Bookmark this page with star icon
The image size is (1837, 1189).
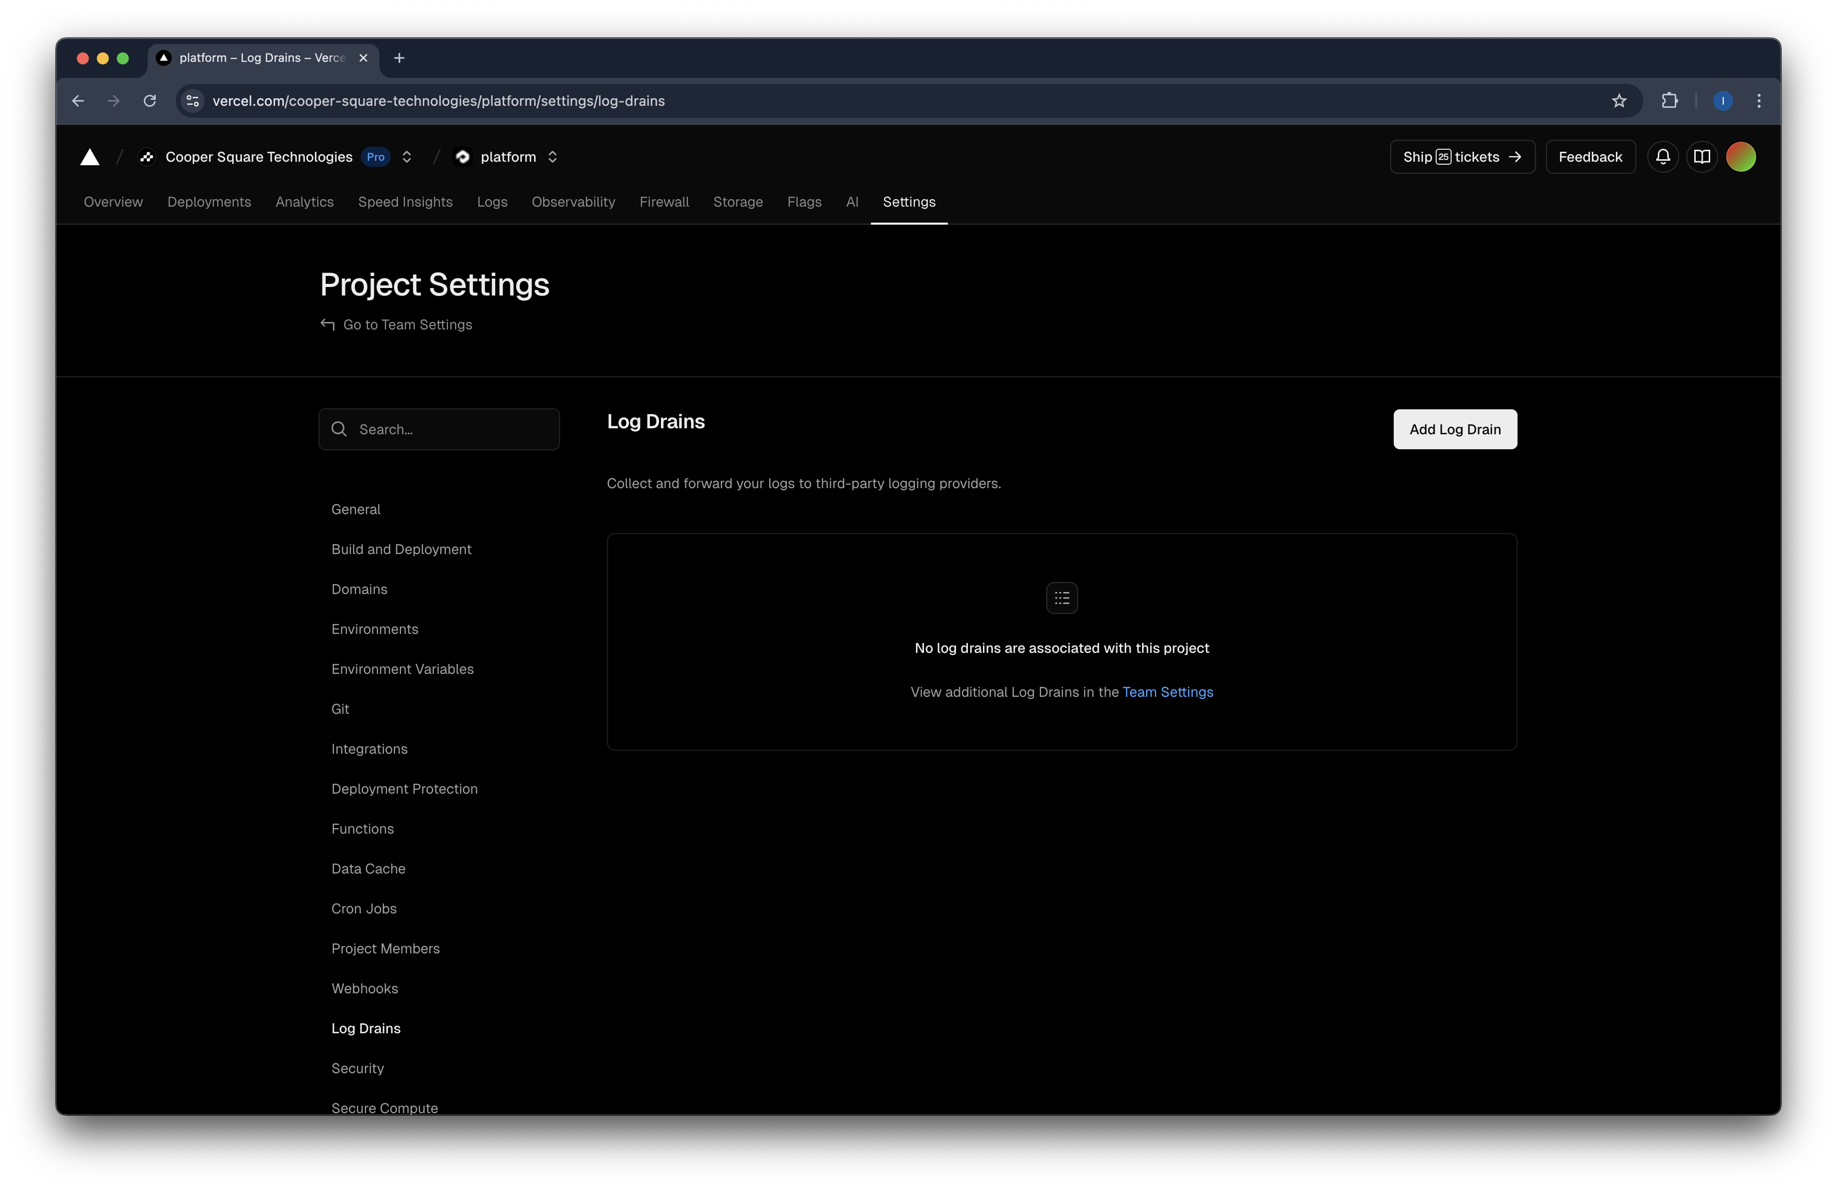(1618, 101)
